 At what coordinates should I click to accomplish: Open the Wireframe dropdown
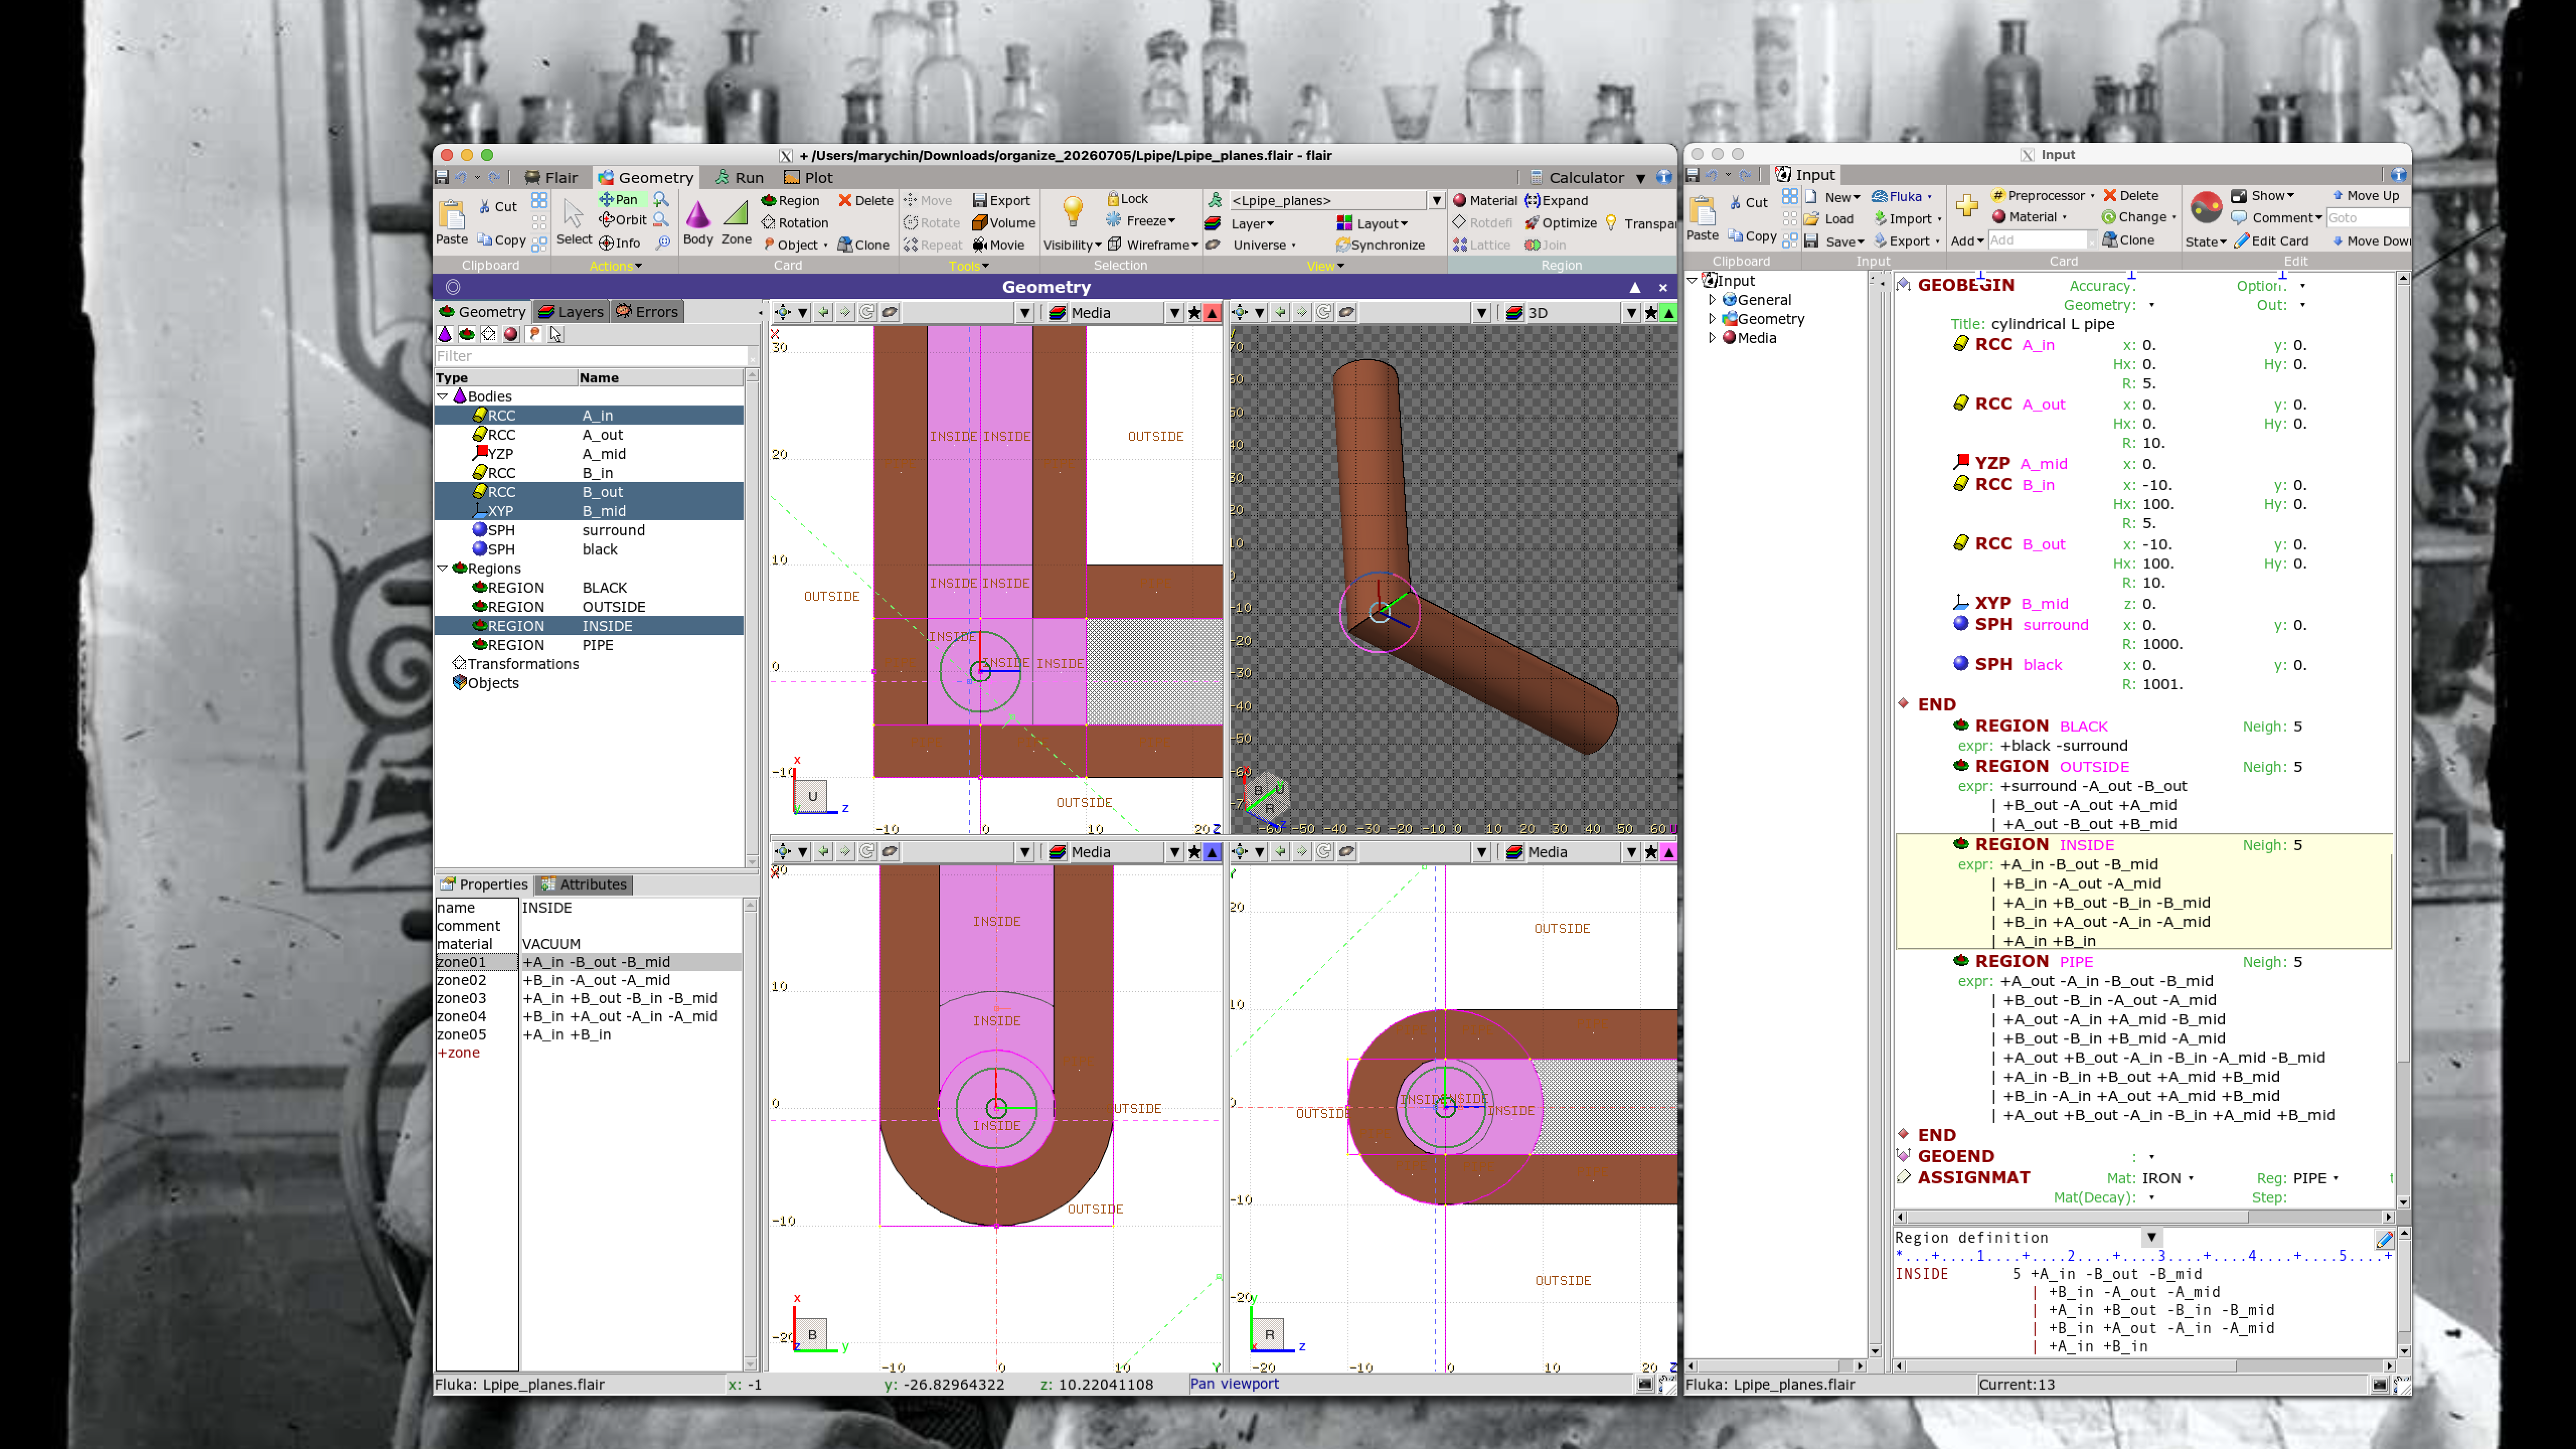[x=1152, y=245]
